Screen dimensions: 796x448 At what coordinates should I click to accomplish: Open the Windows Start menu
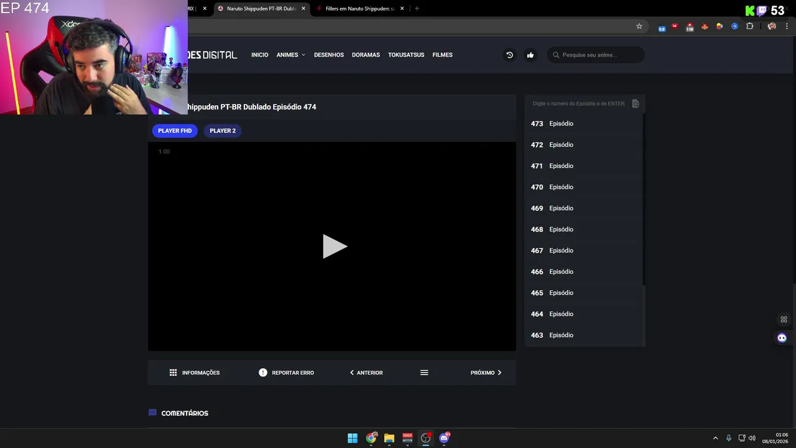point(353,438)
